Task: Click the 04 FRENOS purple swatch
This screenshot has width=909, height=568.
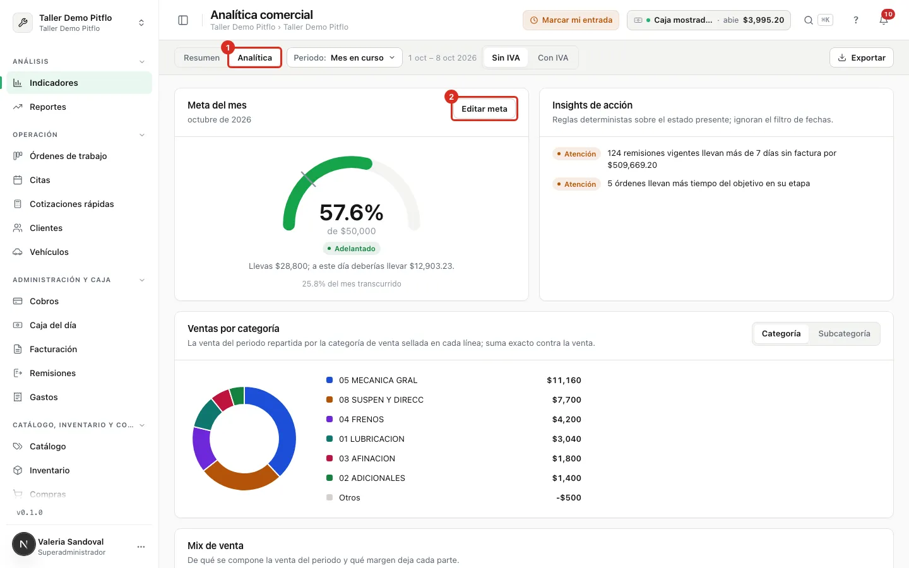Action: pos(330,419)
